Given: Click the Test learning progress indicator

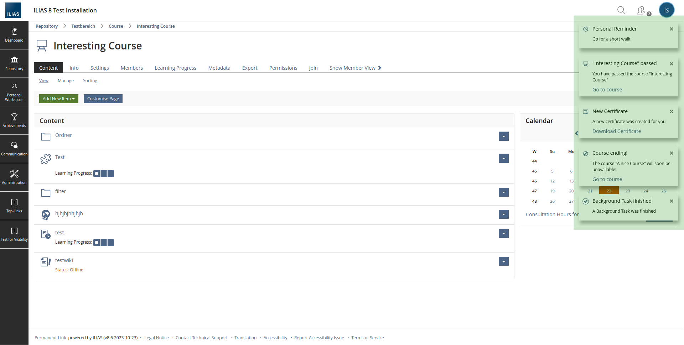Looking at the screenshot, I should 104,174.
